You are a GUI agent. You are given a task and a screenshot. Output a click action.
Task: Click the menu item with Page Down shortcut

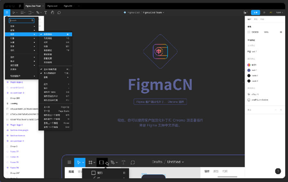click(x=55, y=111)
